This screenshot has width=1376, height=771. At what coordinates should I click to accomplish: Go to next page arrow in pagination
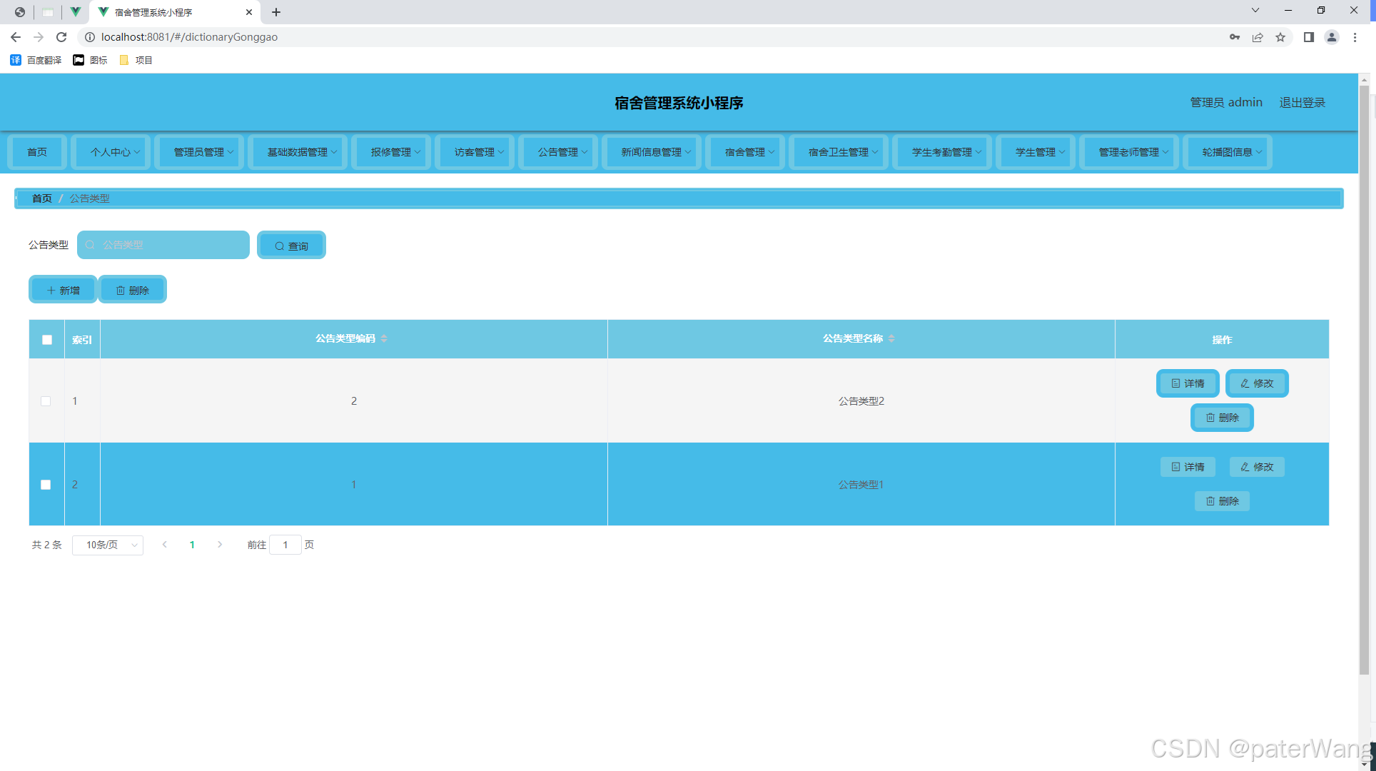220,545
